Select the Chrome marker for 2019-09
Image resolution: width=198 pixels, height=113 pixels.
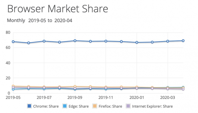[75, 41]
